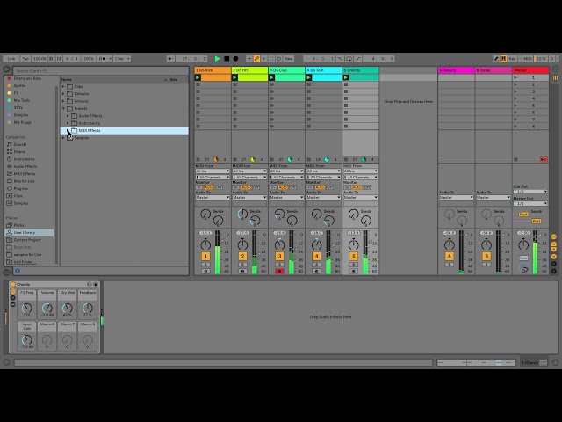Screen dimensions: 562x422
Task: Toggle the orange Automation Arm button
Action: point(256,59)
